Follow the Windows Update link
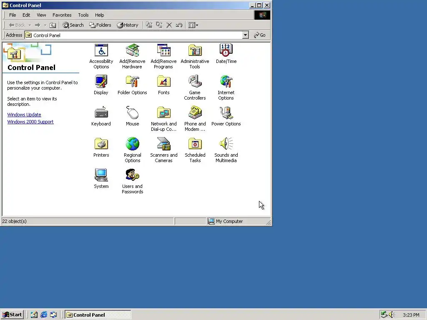The image size is (427, 320). click(24, 115)
